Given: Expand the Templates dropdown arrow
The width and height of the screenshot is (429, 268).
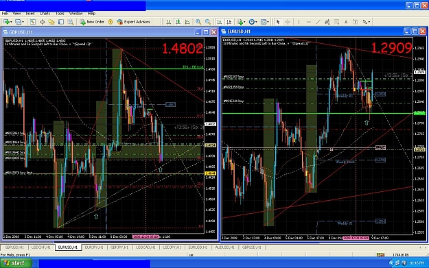Looking at the screenshot, I should (268, 22).
